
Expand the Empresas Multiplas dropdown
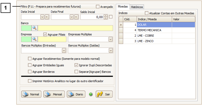[111, 39]
